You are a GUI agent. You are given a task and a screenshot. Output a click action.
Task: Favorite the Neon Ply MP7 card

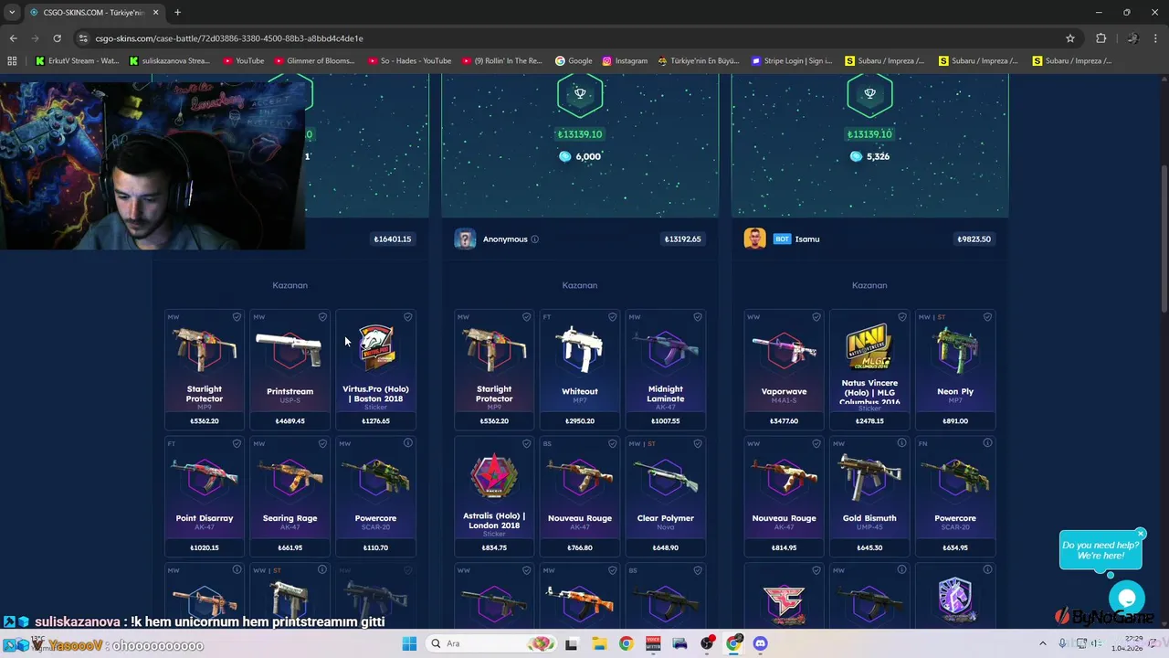[x=987, y=317]
